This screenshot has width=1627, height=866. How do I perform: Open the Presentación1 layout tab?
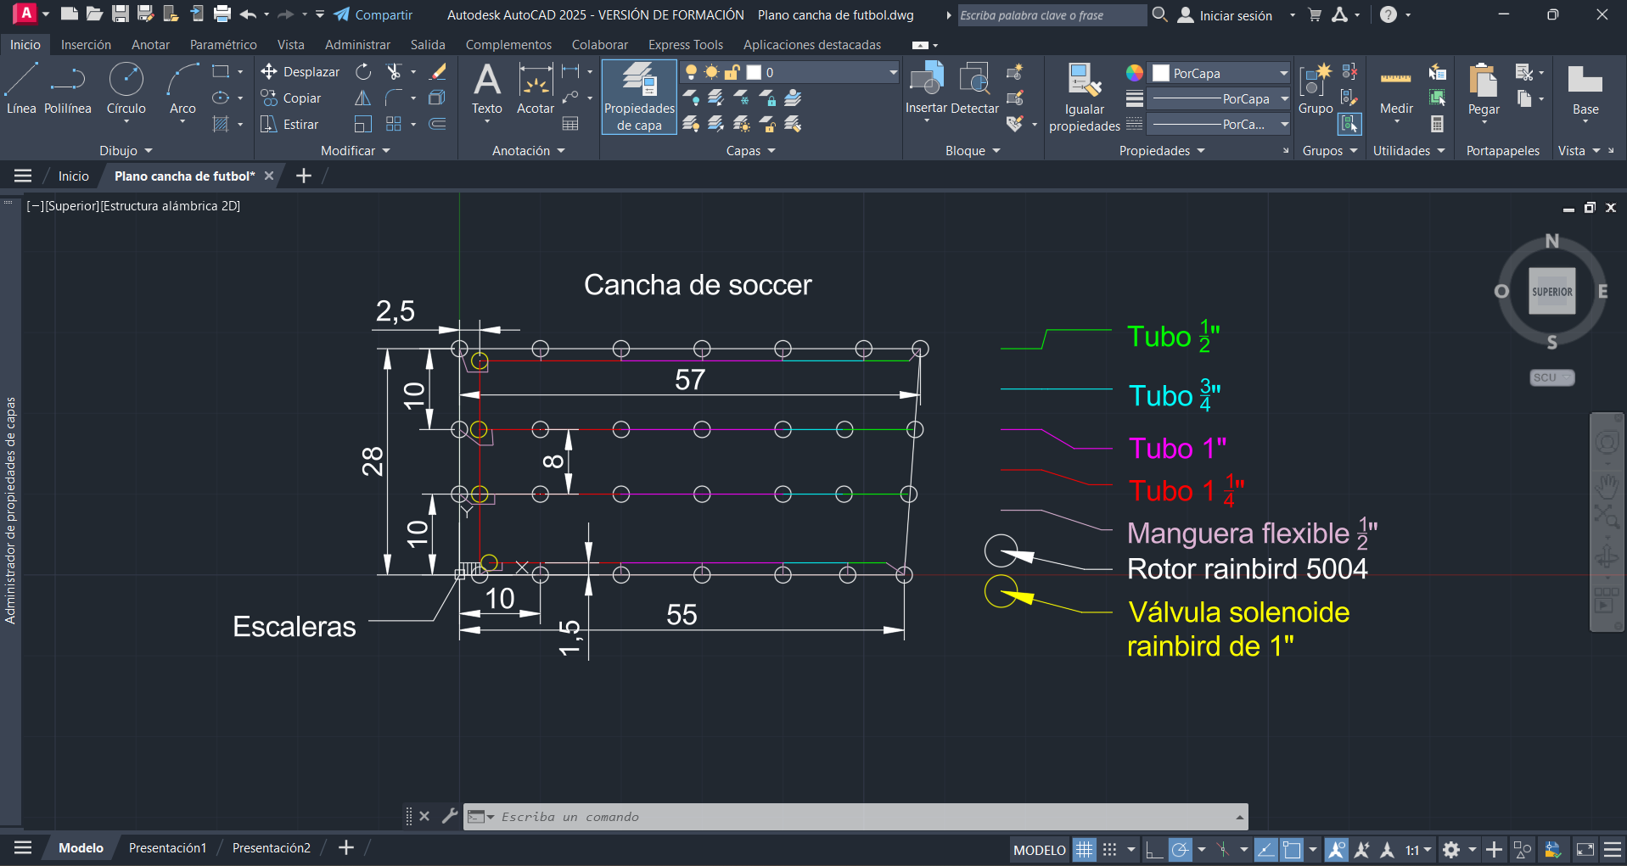[167, 848]
